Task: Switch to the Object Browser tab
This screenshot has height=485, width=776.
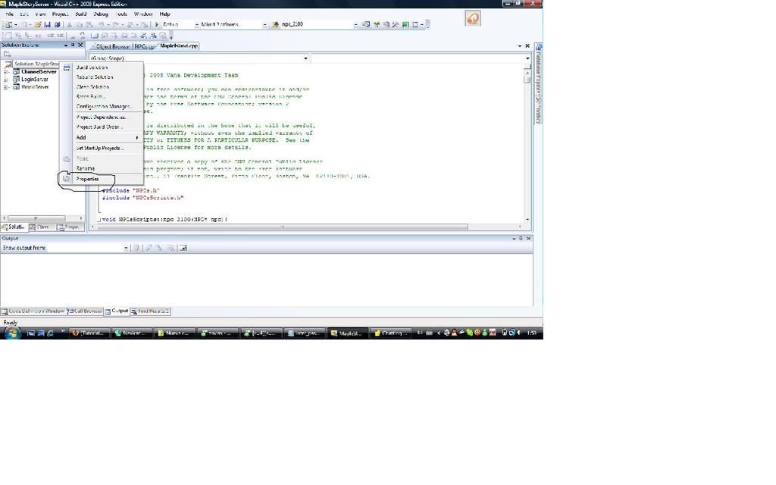Action: coord(111,46)
